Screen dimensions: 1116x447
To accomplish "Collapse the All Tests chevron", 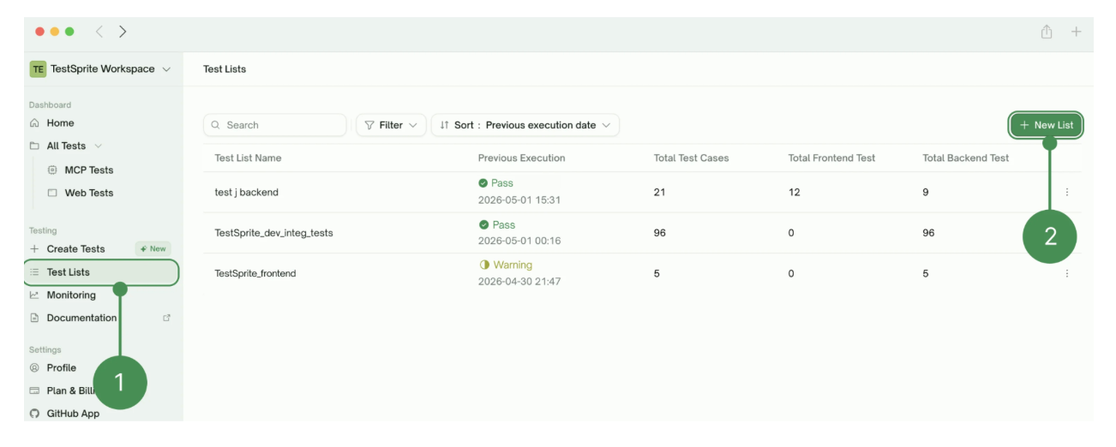I will [x=98, y=146].
